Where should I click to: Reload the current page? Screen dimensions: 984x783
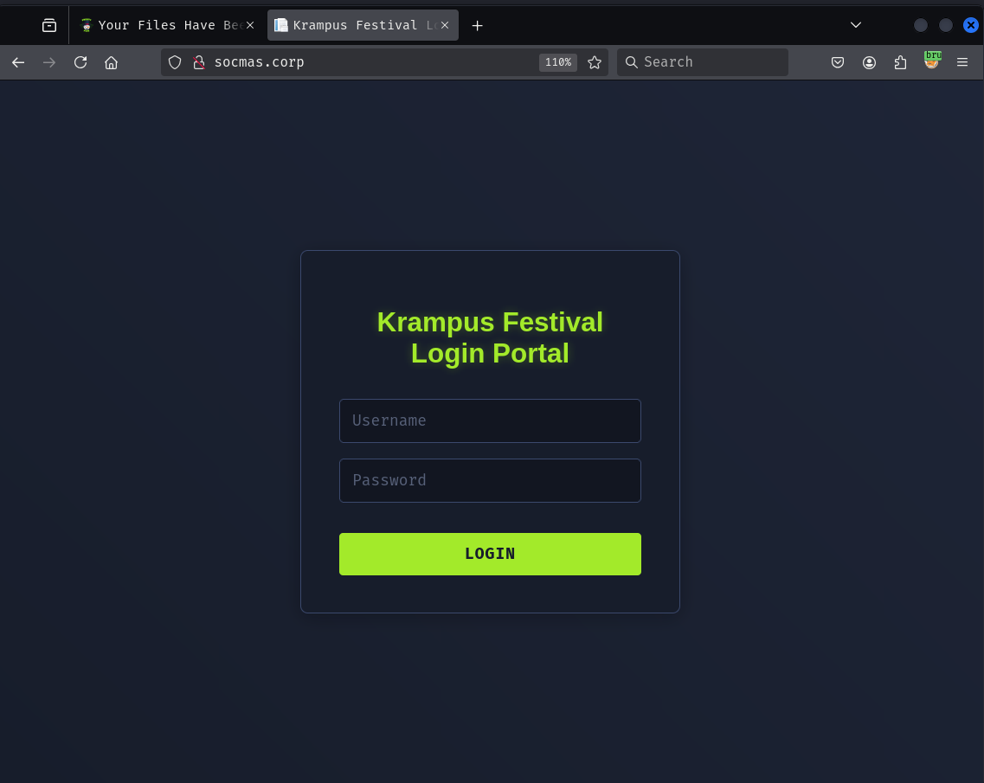coord(80,62)
